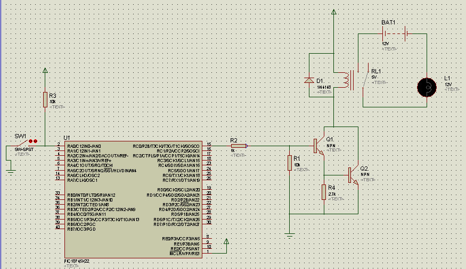The width and height of the screenshot is (466, 269).
Task: Select the ground terminal below R1
Action: coord(290,236)
